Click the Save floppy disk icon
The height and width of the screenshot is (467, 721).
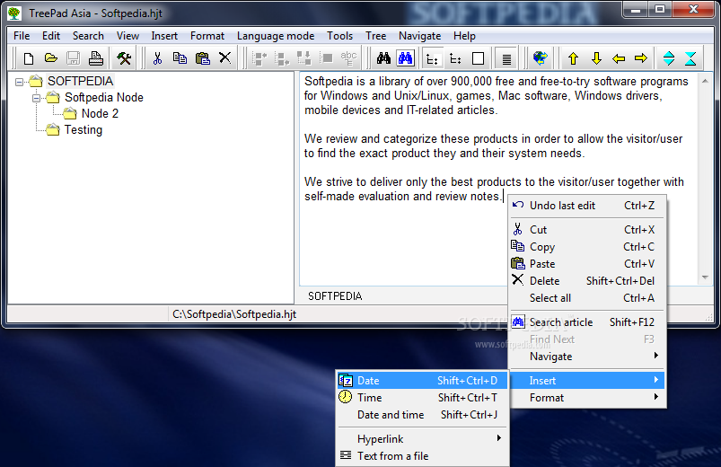(73, 58)
